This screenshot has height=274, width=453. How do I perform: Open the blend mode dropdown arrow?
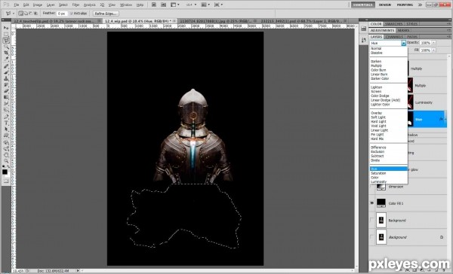[404, 43]
